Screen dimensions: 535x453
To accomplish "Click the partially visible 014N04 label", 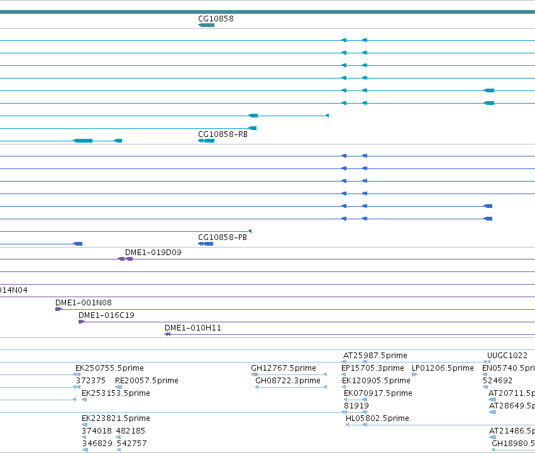I will pos(14,290).
